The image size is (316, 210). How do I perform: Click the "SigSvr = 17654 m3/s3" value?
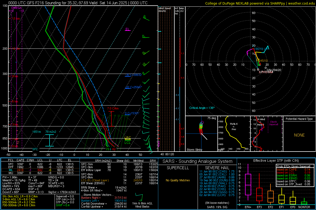tap(62, 192)
